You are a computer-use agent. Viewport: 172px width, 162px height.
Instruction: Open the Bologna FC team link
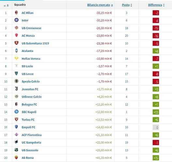pos(29,105)
